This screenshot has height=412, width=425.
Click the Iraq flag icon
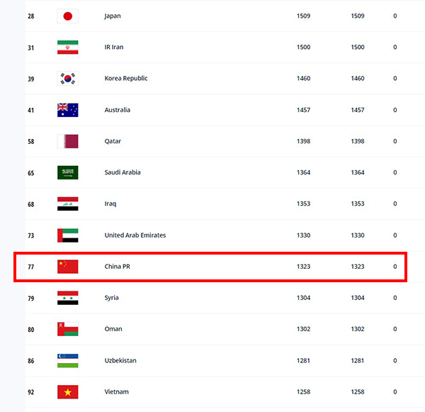[67, 204]
